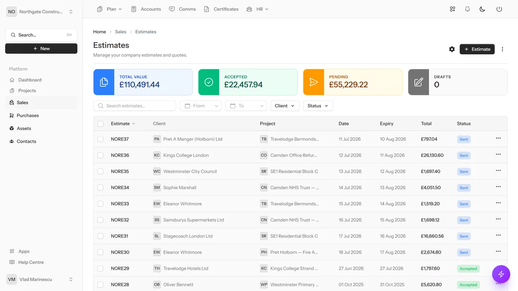Click Sales breadcrumb link
Image resolution: width=518 pixels, height=291 pixels.
pos(120,32)
